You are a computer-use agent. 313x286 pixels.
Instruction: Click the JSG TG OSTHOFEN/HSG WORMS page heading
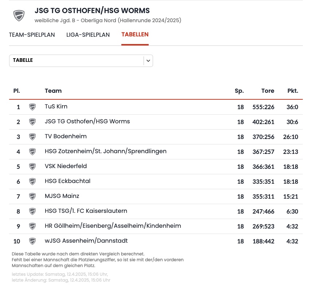point(92,11)
